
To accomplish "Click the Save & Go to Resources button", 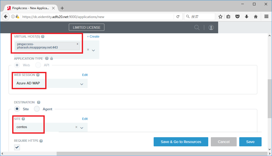I will [x=181, y=142].
